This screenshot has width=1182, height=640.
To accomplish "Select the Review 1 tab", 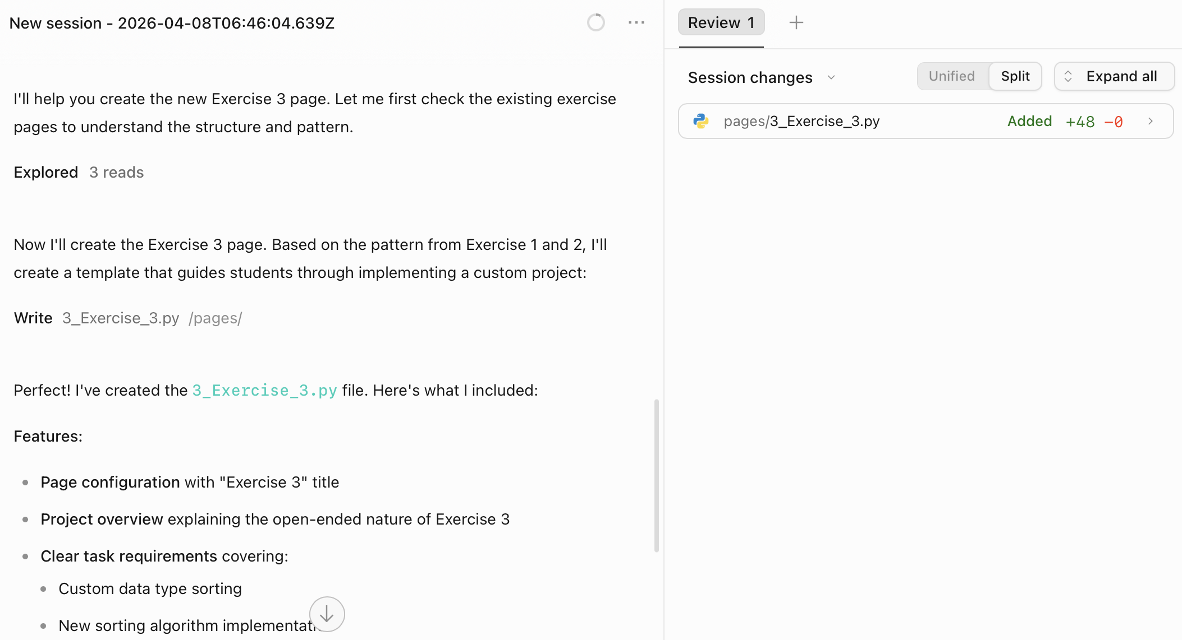I will tap(721, 22).
